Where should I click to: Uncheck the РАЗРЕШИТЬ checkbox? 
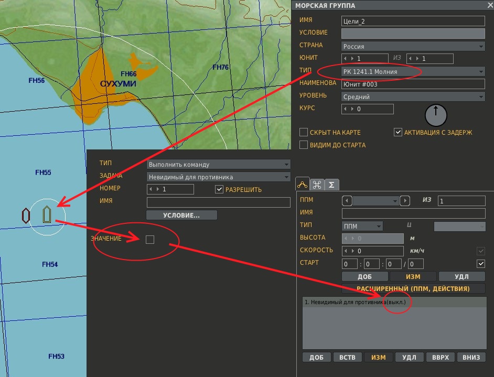219,189
